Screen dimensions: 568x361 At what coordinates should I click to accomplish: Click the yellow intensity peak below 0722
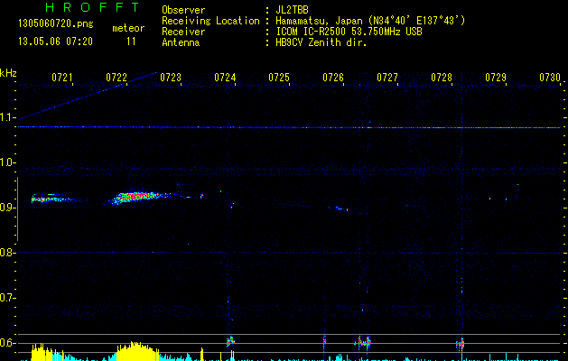coord(137,350)
